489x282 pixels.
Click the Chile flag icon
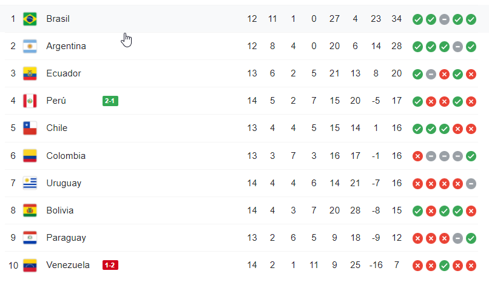pos(30,128)
